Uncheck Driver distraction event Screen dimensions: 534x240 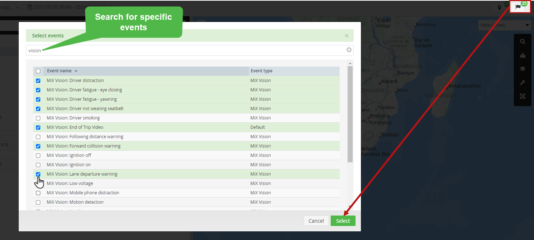[38, 81]
